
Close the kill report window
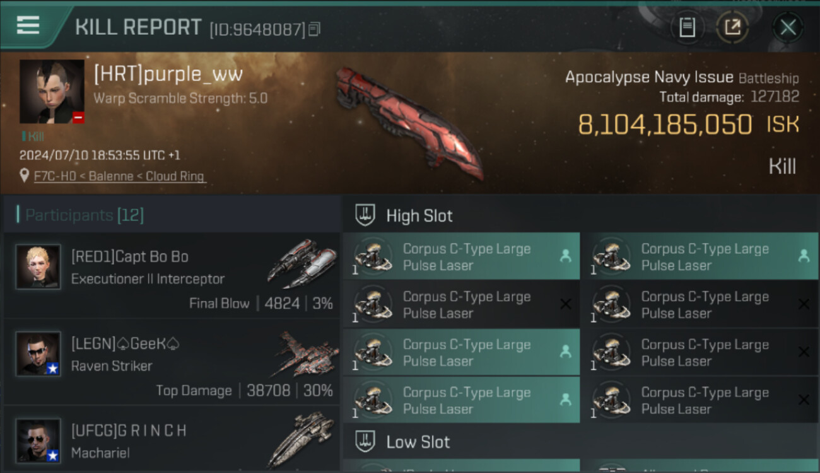point(788,27)
